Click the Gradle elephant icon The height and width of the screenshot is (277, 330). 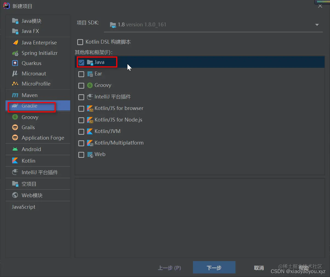click(15, 106)
